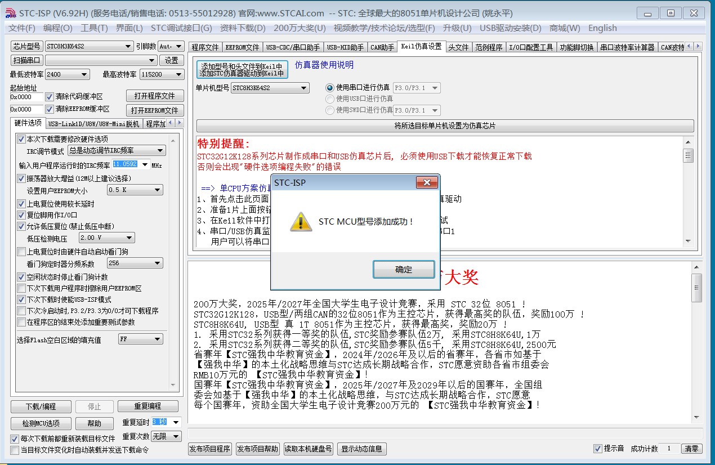Switch to the EEPROM文件 tab
Viewport: 715px width, 465px height.
(242, 47)
